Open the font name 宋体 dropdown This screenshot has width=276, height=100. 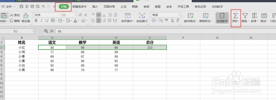pyautogui.click(x=60, y=15)
